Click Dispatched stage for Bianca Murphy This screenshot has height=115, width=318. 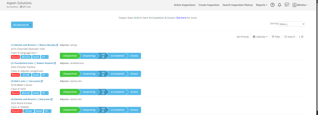(70, 56)
